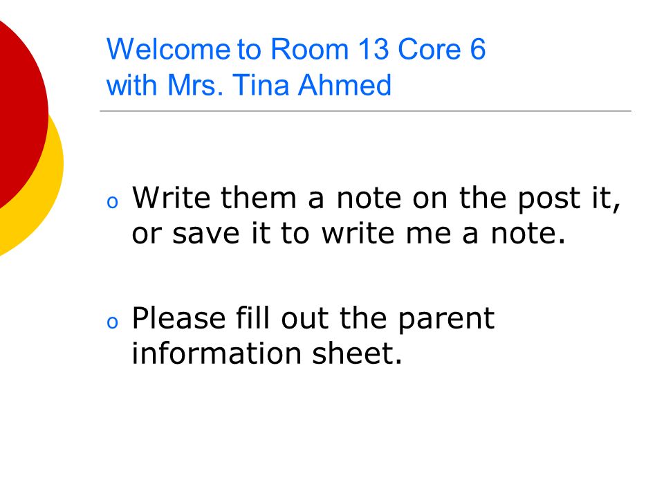Click "me a note." ending the first bullet

[x=486, y=233]
